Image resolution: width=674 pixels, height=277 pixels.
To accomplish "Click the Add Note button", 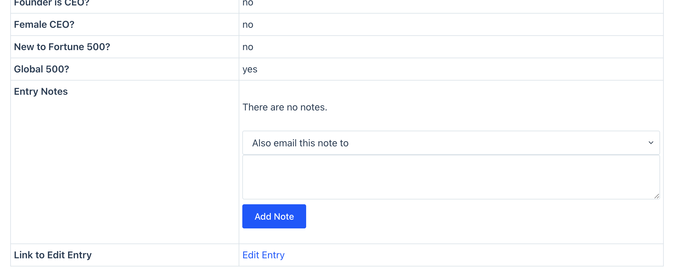I will [274, 216].
